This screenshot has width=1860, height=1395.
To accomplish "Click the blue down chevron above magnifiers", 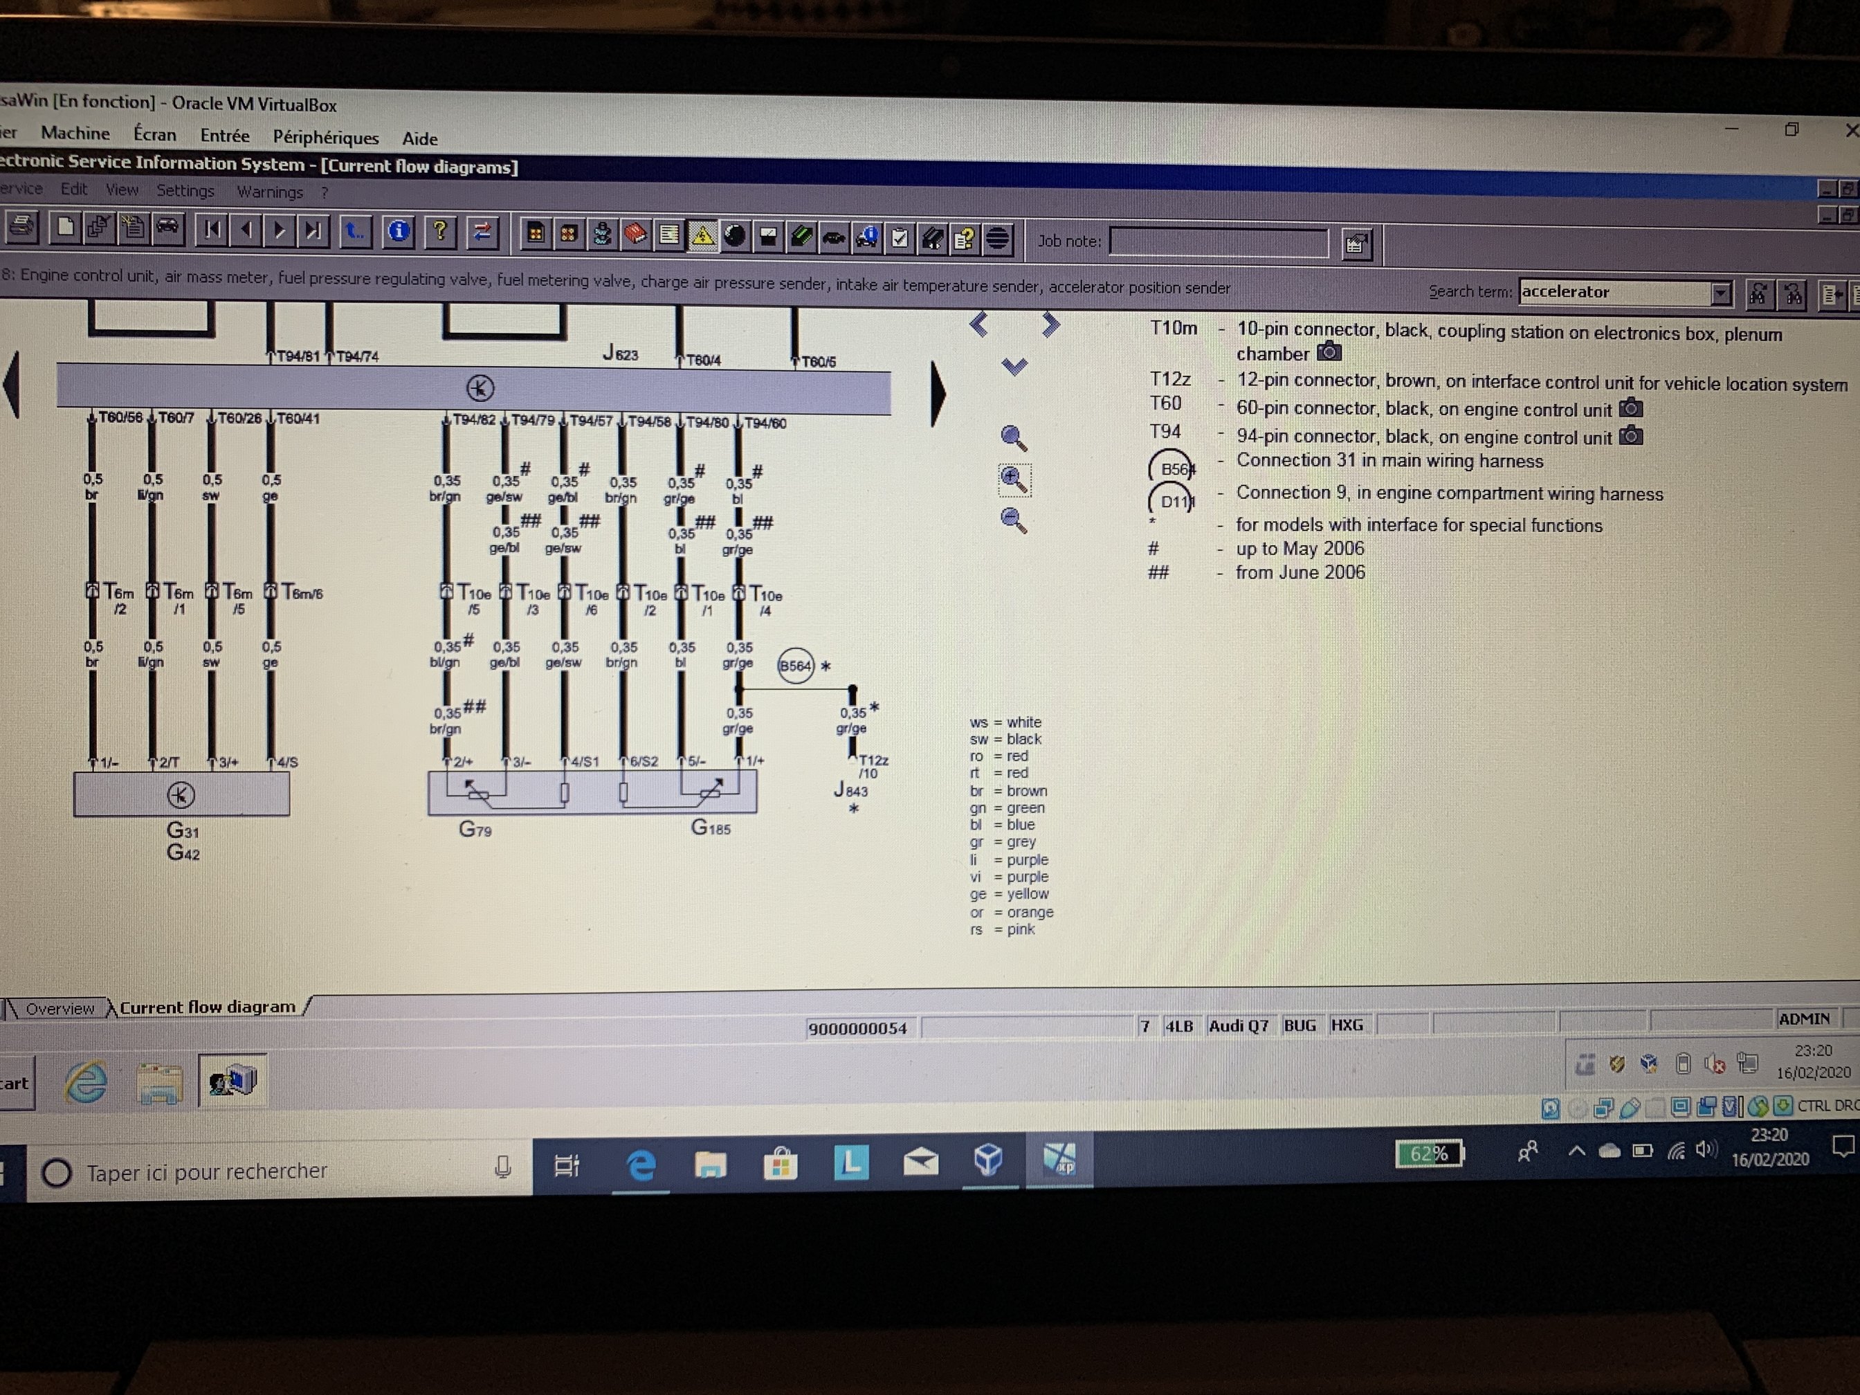I will [x=1014, y=367].
